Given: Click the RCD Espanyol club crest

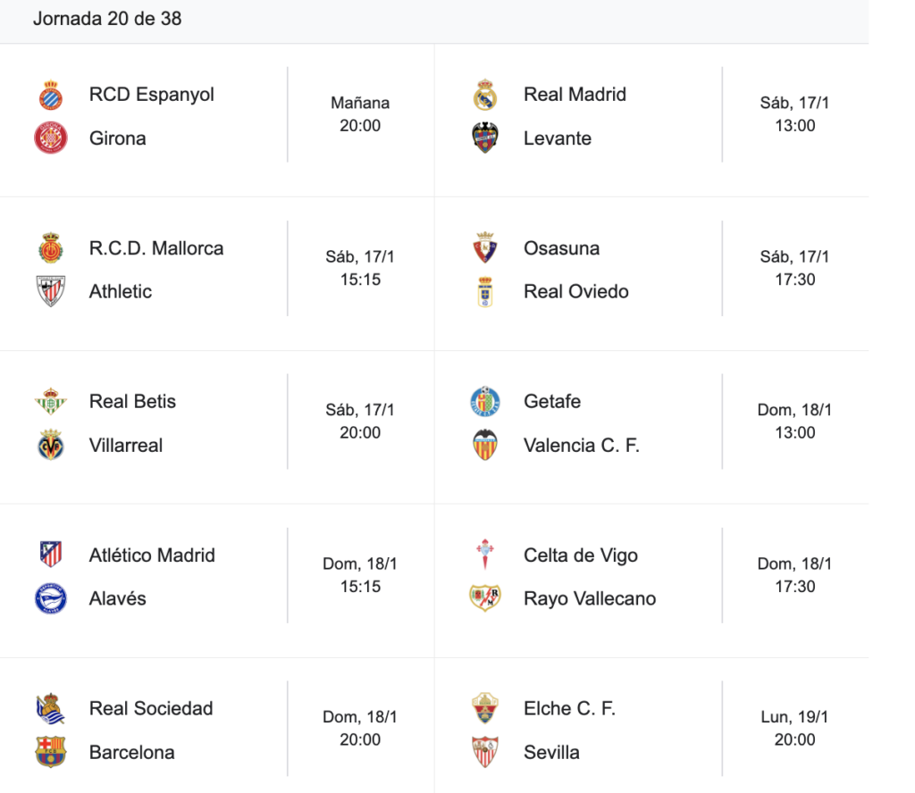Looking at the screenshot, I should point(51,95).
